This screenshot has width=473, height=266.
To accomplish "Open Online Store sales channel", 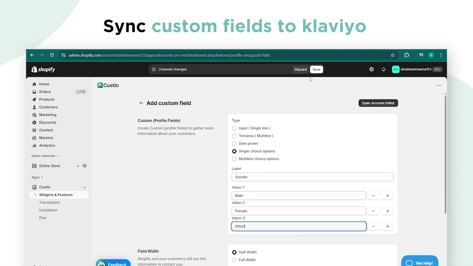I will point(50,166).
